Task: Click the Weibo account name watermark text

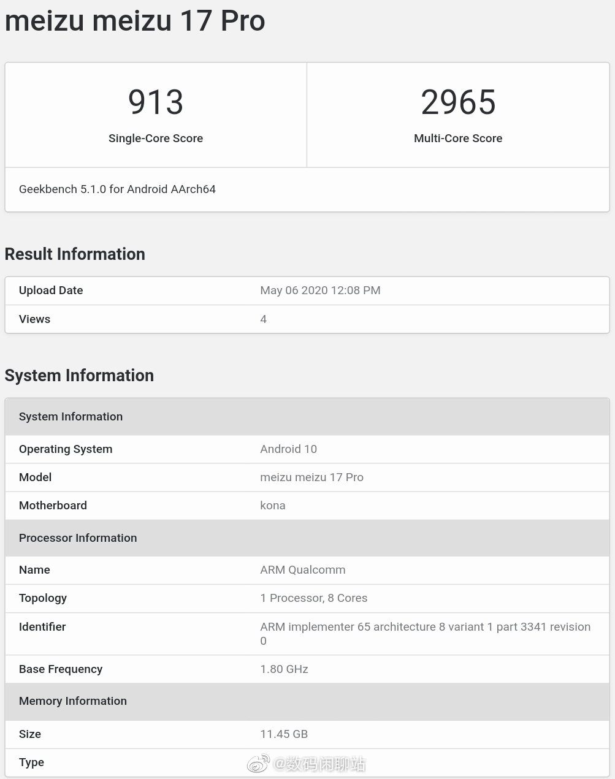Action: click(319, 764)
